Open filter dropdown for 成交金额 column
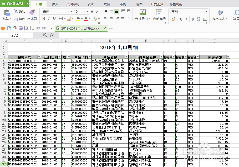The image size is (239, 167). click(x=228, y=57)
